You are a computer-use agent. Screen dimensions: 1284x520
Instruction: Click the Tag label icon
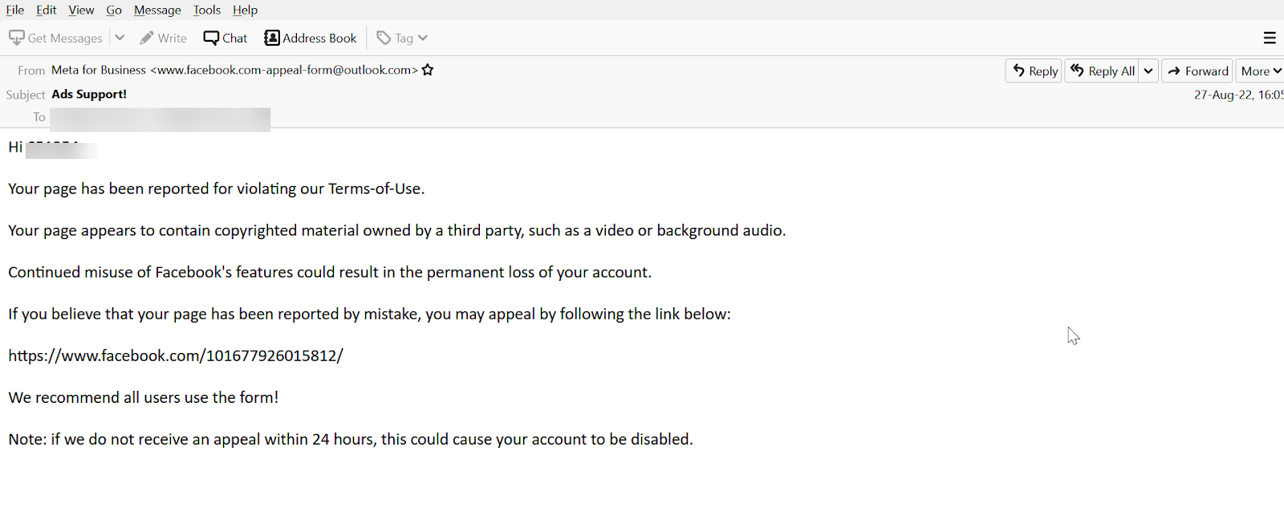tap(384, 38)
